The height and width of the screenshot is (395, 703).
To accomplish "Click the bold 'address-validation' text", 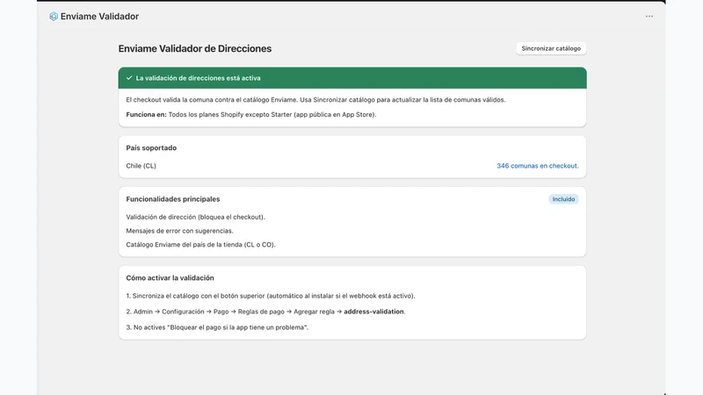I will click(x=373, y=312).
